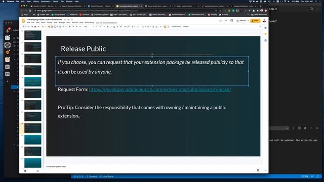Click the paint format icon

pos(38,27)
